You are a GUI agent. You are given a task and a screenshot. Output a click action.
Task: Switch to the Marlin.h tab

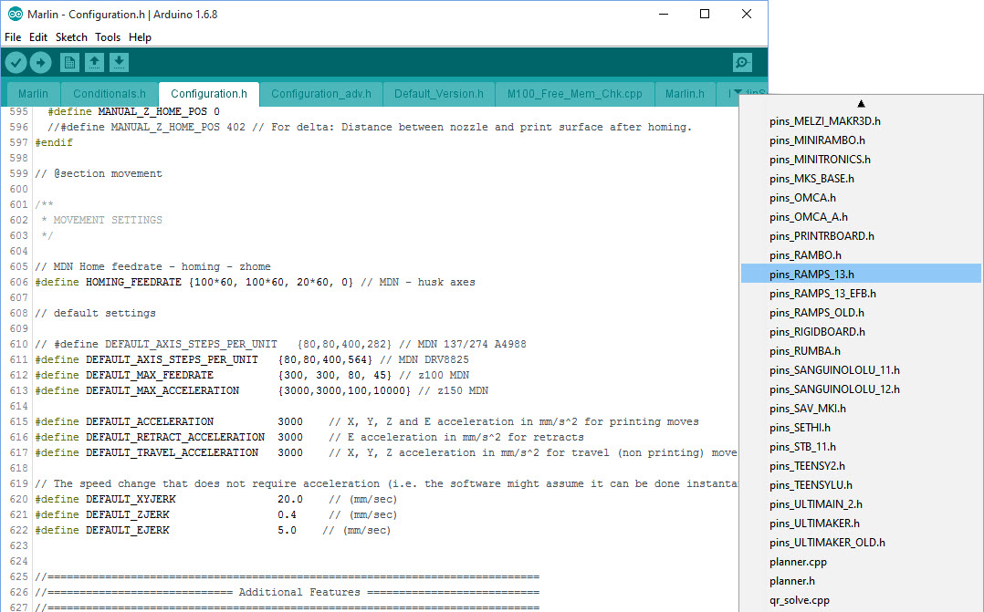(685, 94)
